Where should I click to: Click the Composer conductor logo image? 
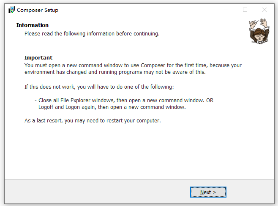257,31
